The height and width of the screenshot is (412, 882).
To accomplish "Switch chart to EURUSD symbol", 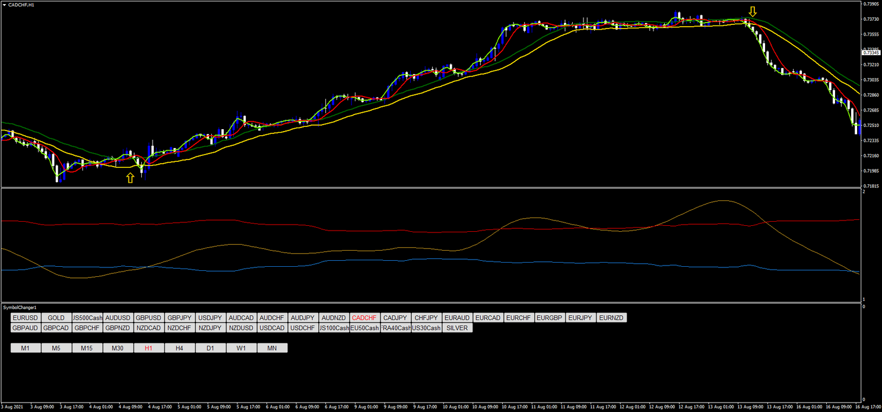I will point(24,318).
